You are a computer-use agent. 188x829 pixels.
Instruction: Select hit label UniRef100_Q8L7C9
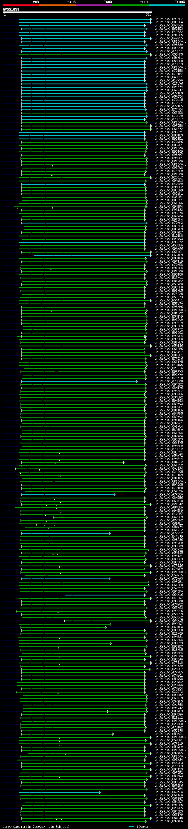169,229
